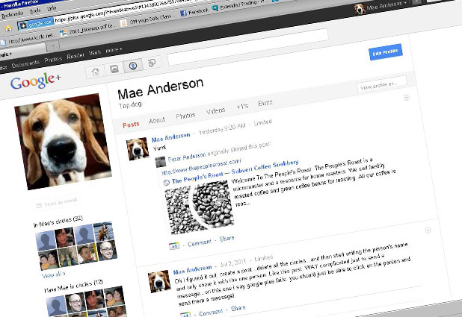Click View all under Mae's circles
The width and height of the screenshot is (462, 317).
click(53, 275)
